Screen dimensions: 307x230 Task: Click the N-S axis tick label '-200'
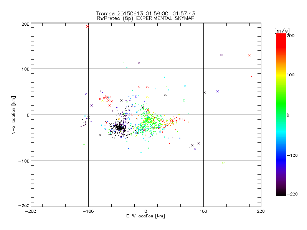coord(24,205)
